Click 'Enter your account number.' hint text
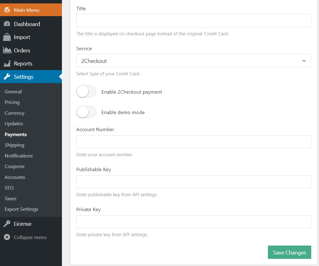319x266 pixels. coord(105,155)
